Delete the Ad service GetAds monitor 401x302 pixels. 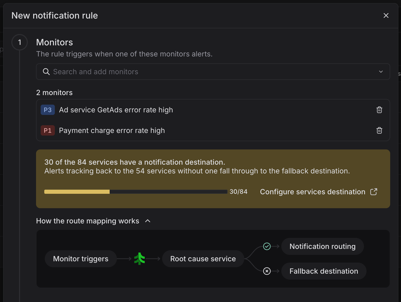pos(379,110)
